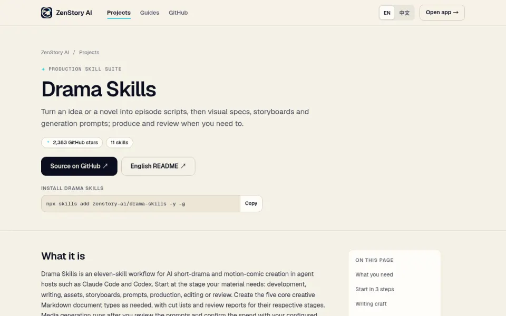Jump to Start in 3 steps section

coord(375,289)
